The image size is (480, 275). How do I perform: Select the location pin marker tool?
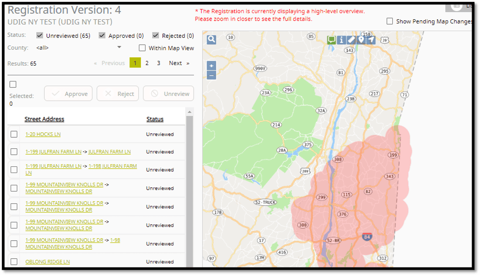[x=361, y=40]
